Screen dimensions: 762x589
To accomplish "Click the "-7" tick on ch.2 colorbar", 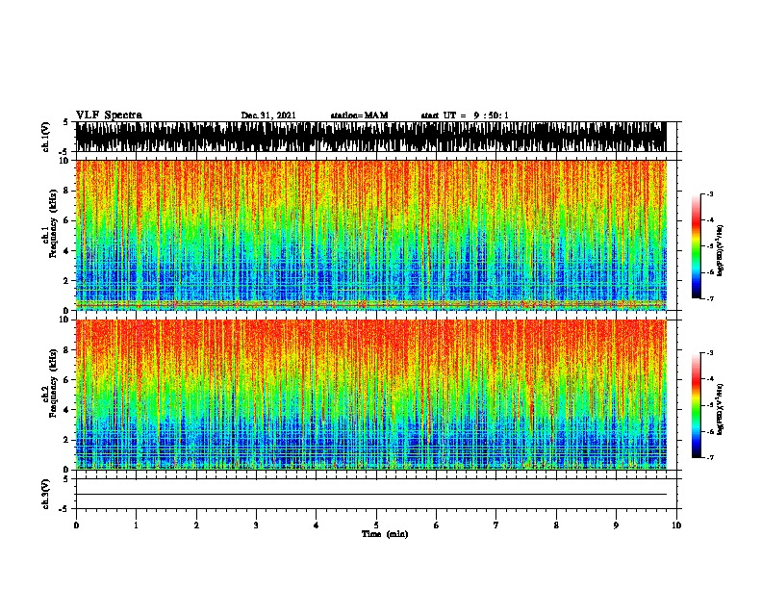I will pos(709,458).
